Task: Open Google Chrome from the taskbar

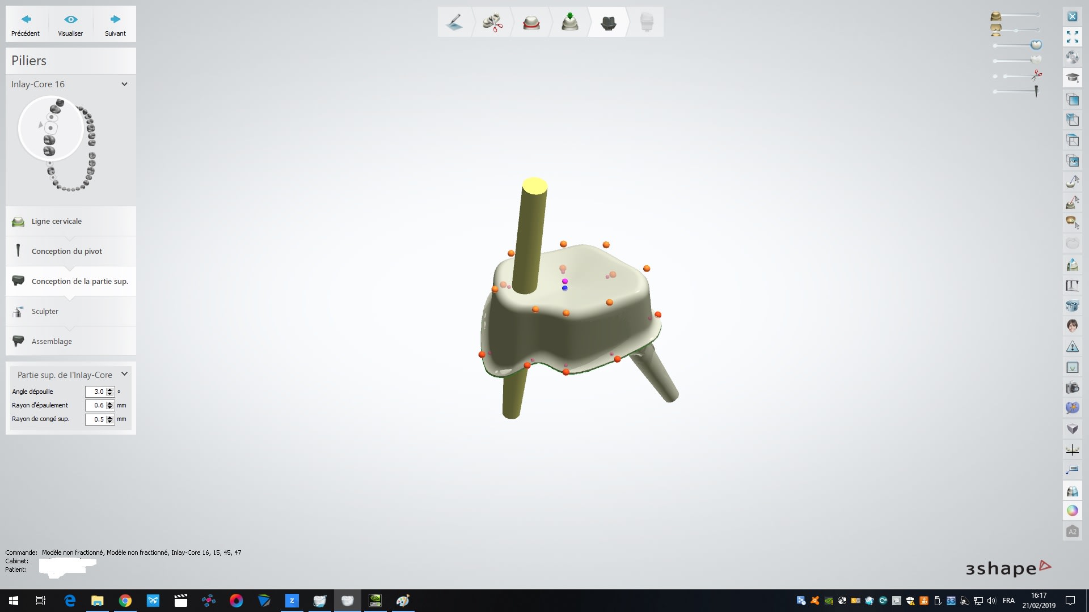Action: (125, 601)
